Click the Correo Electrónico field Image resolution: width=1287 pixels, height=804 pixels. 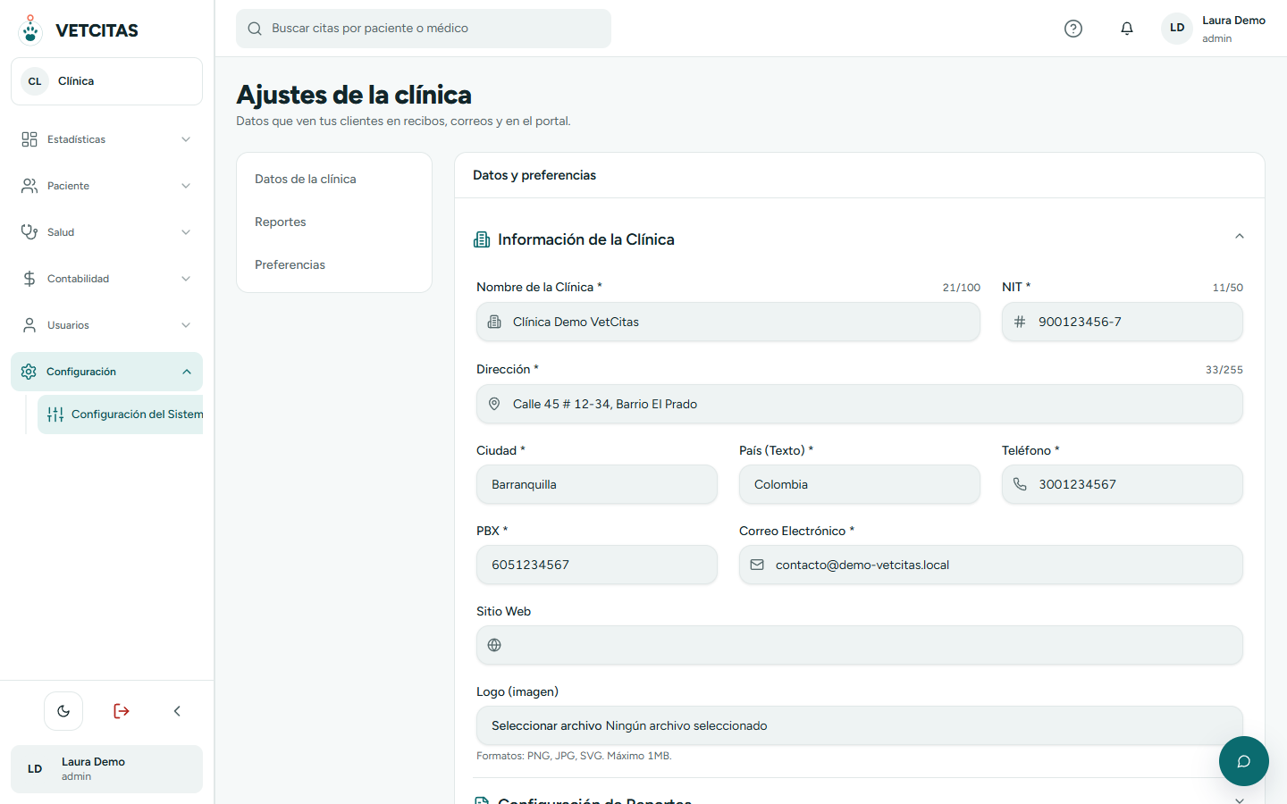(x=991, y=565)
